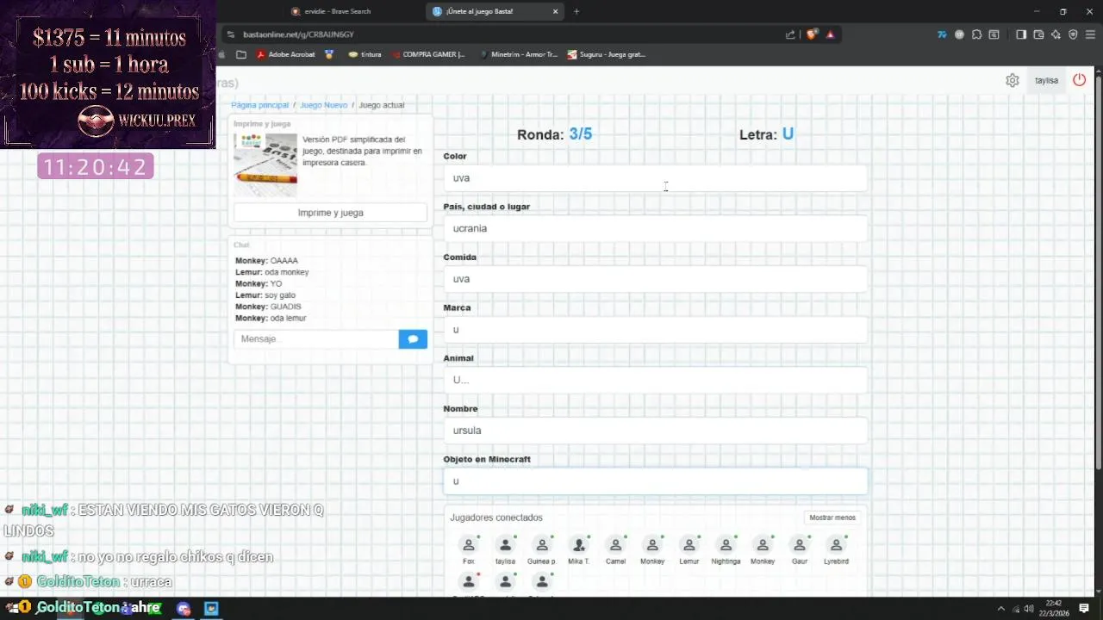This screenshot has width=1103, height=620.
Task: Open Brave Wallet icon in toolbar
Action: pyautogui.click(x=1038, y=34)
